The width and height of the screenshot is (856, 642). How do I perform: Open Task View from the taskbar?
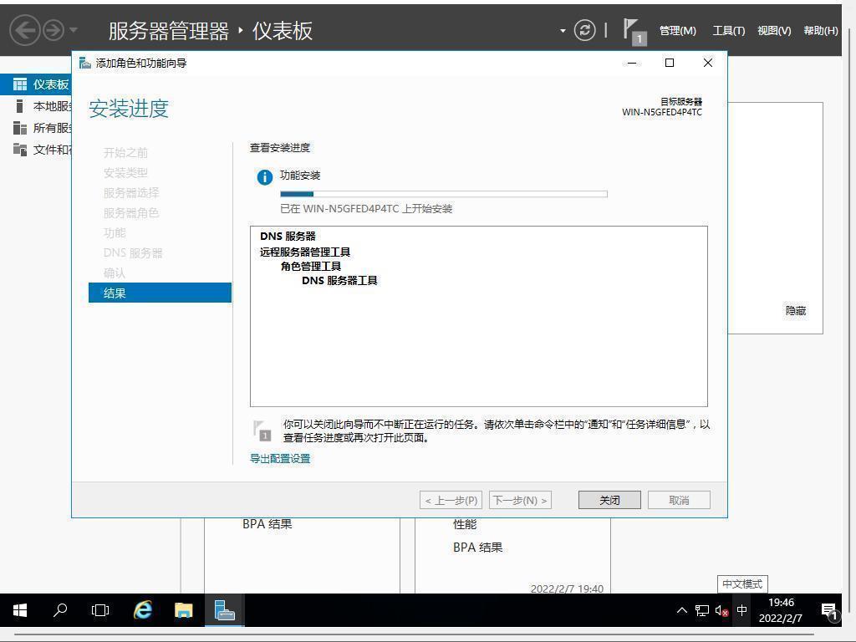click(x=100, y=610)
